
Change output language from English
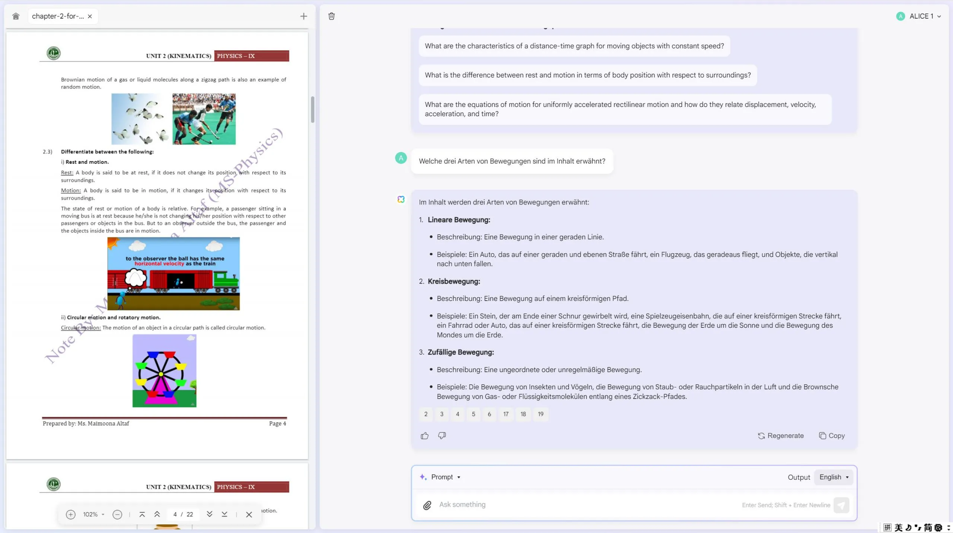tap(833, 477)
